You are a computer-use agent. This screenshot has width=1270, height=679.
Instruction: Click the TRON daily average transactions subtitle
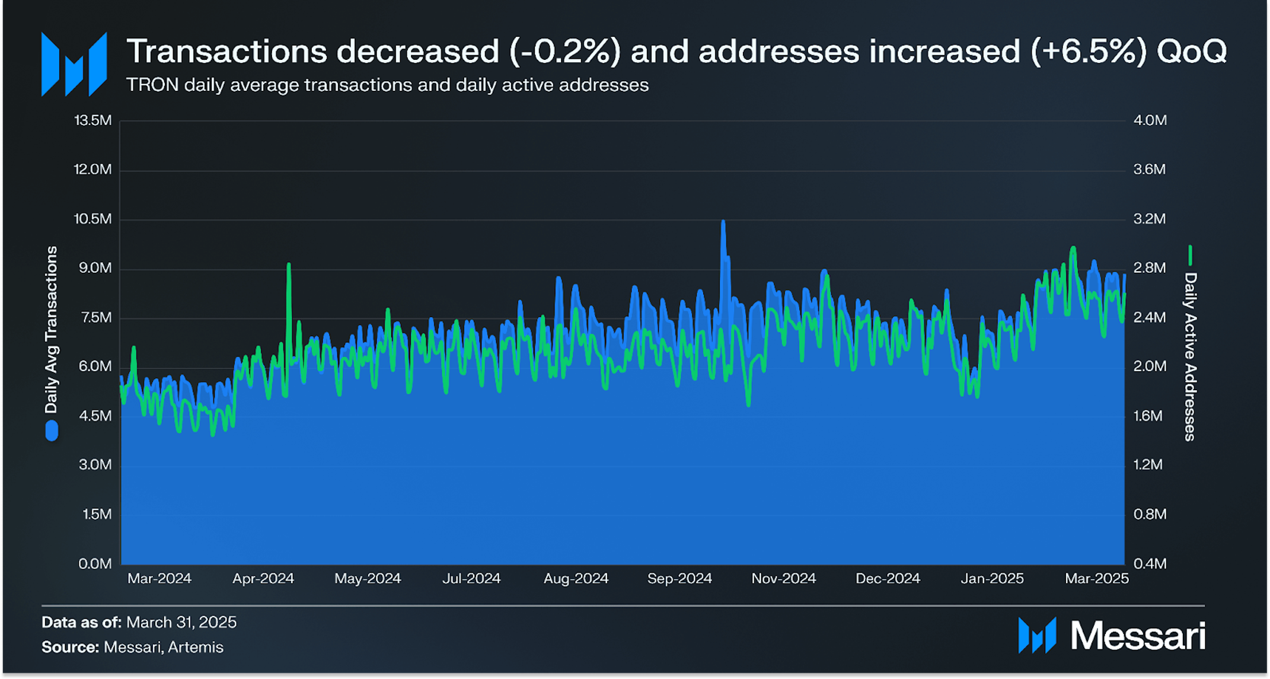point(387,85)
